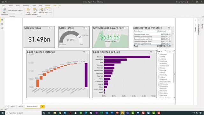Open the Insert ribbon tab

(x=18, y=6)
